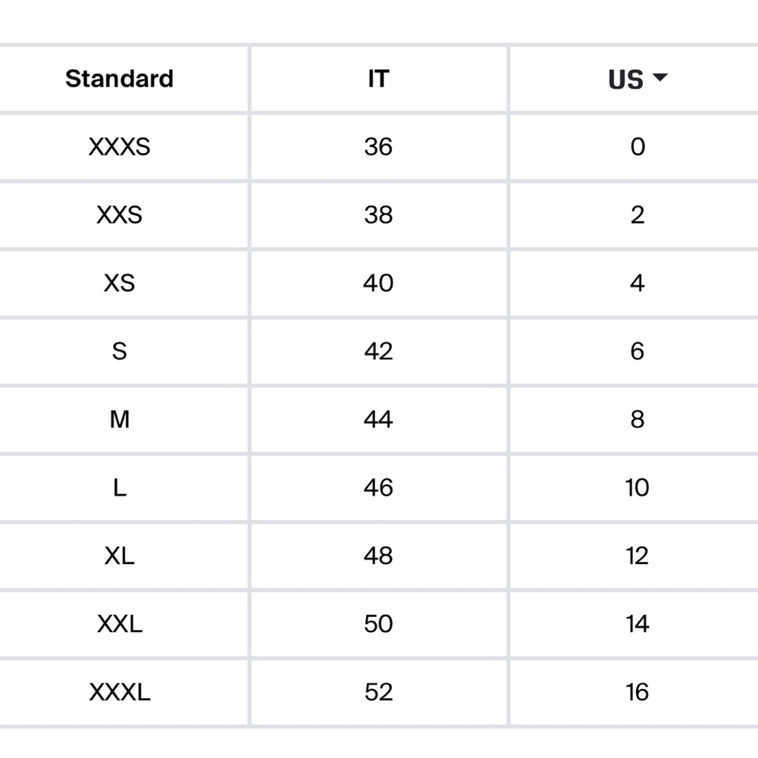The height and width of the screenshot is (758, 758).
Task: Click the IT size 36 cell
Action: 378,146
